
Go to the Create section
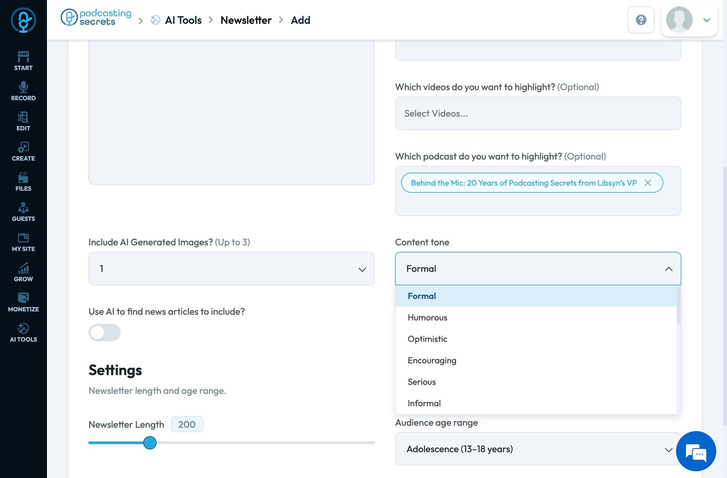pyautogui.click(x=23, y=151)
